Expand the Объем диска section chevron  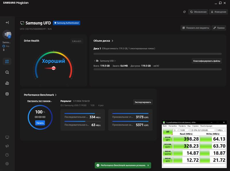click(112, 41)
